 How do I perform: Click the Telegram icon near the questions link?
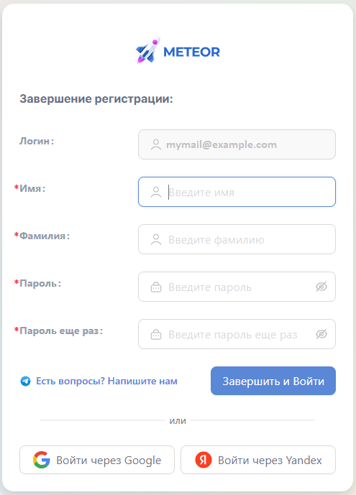click(26, 381)
